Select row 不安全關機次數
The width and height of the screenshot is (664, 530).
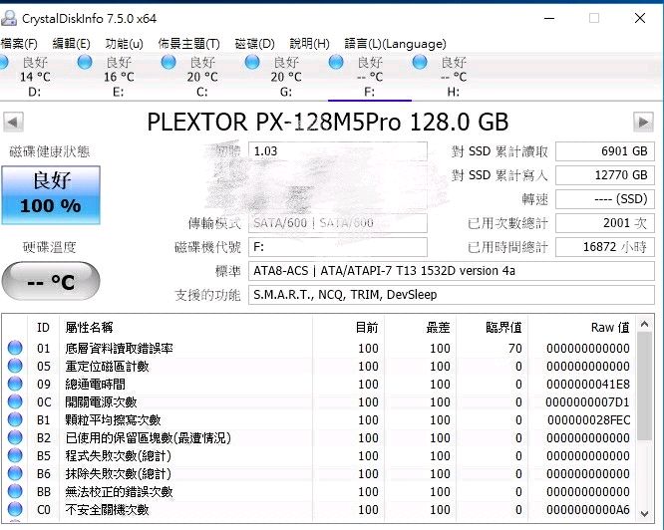318,510
